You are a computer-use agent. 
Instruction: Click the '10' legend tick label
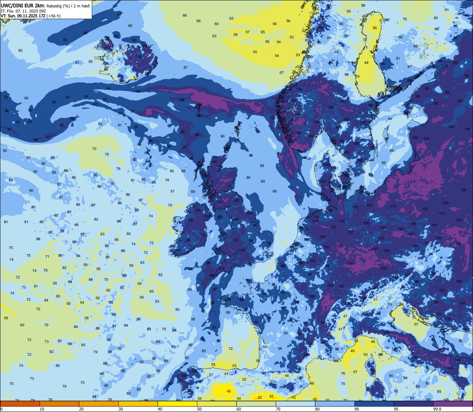click(42, 409)
